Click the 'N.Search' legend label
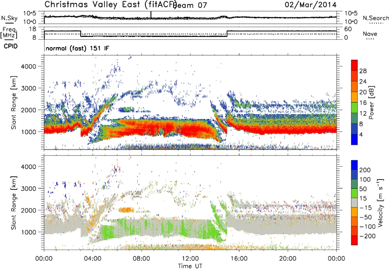The height and width of the screenshot is (269, 389). tap(376, 18)
